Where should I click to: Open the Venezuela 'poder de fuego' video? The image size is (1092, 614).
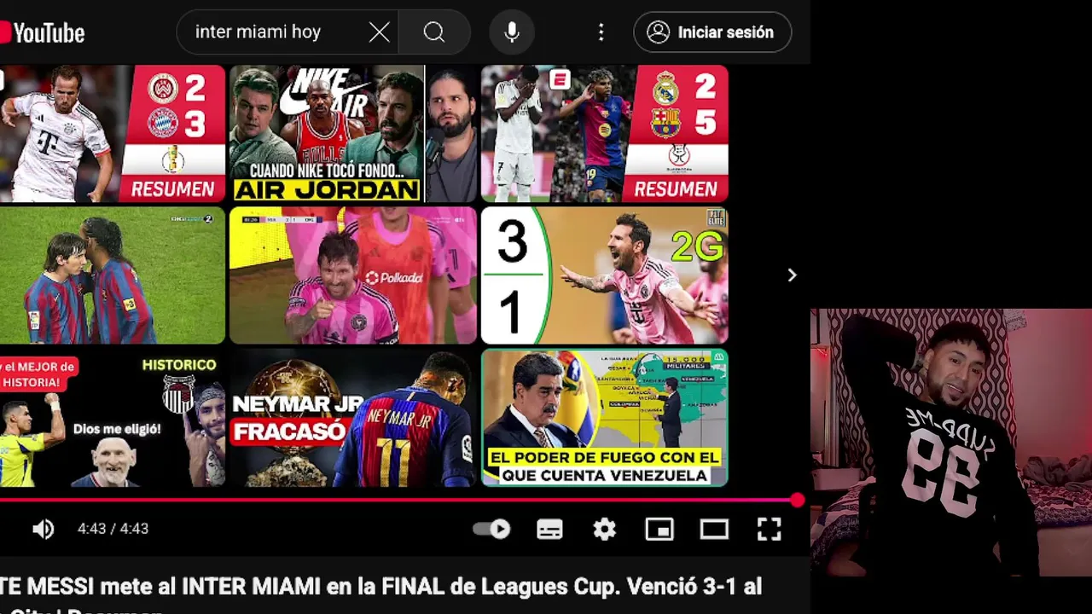pyautogui.click(x=605, y=418)
